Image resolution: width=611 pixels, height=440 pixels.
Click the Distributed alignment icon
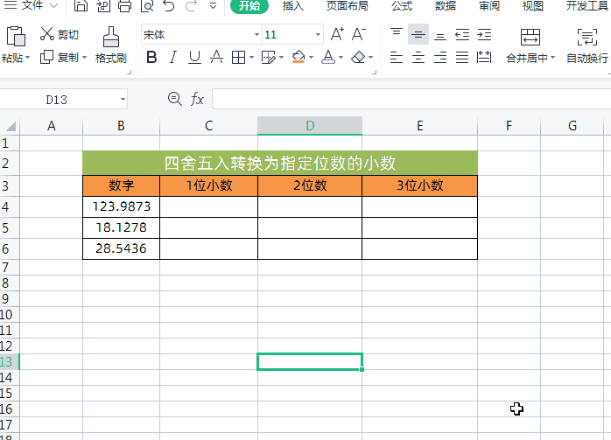[x=484, y=57]
